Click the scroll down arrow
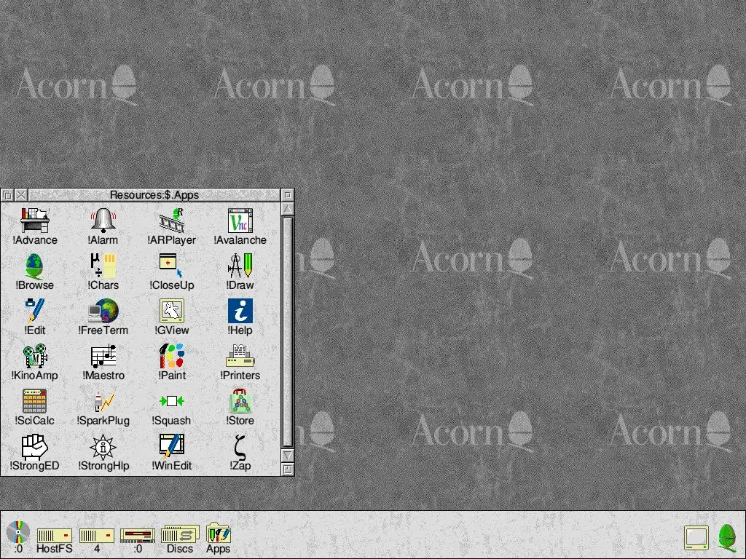The image size is (746, 559). pyautogui.click(x=287, y=456)
